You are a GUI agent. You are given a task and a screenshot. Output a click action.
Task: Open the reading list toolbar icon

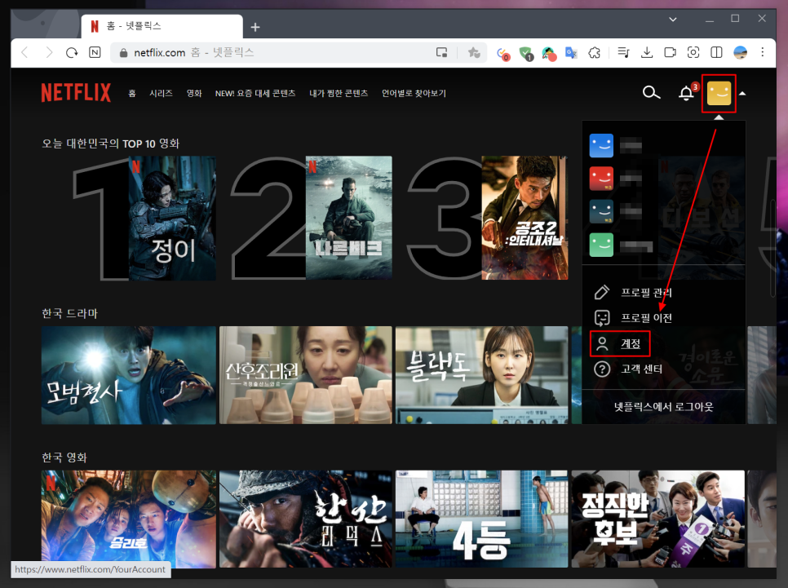click(624, 52)
